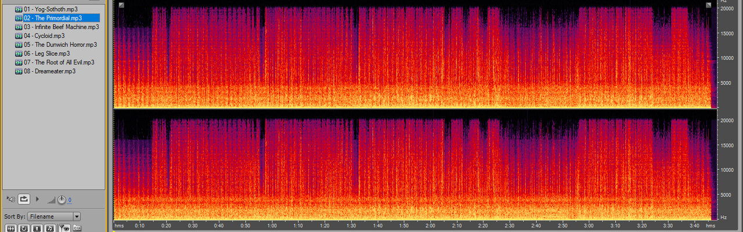Select file 05 - The Dunwich Horror.mp3

(x=56, y=44)
